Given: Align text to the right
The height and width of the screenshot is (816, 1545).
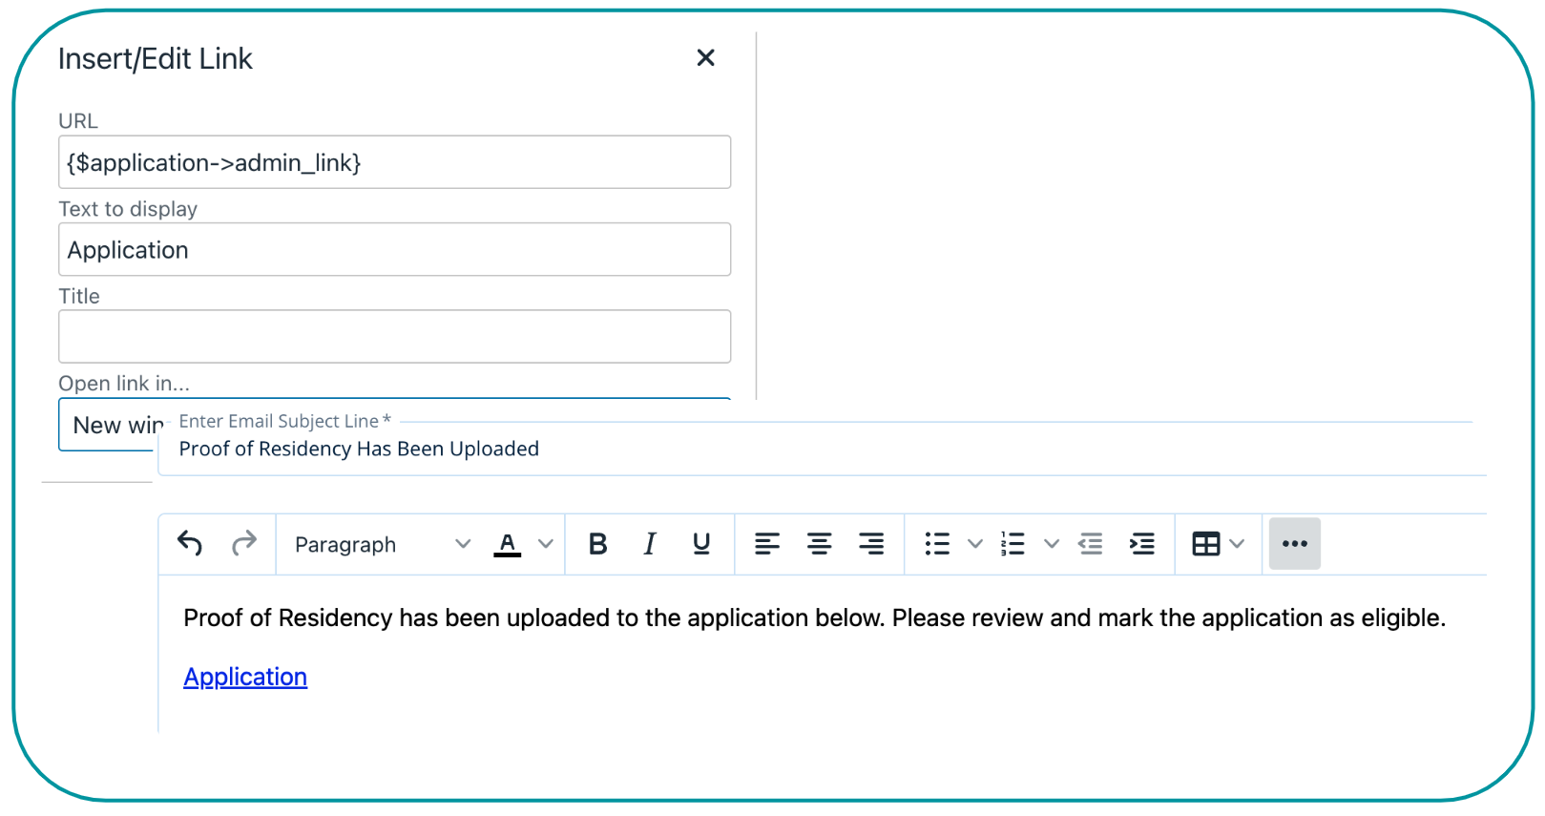Looking at the screenshot, I should pos(870,544).
